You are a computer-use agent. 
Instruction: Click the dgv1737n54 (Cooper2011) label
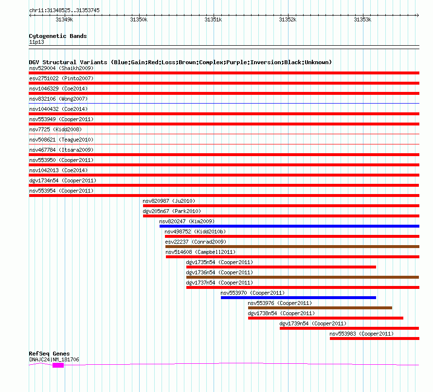[219, 283]
